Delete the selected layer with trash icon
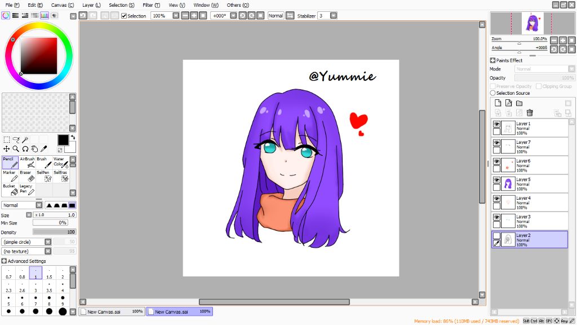Viewport: 577px width, 325px height. click(x=530, y=113)
